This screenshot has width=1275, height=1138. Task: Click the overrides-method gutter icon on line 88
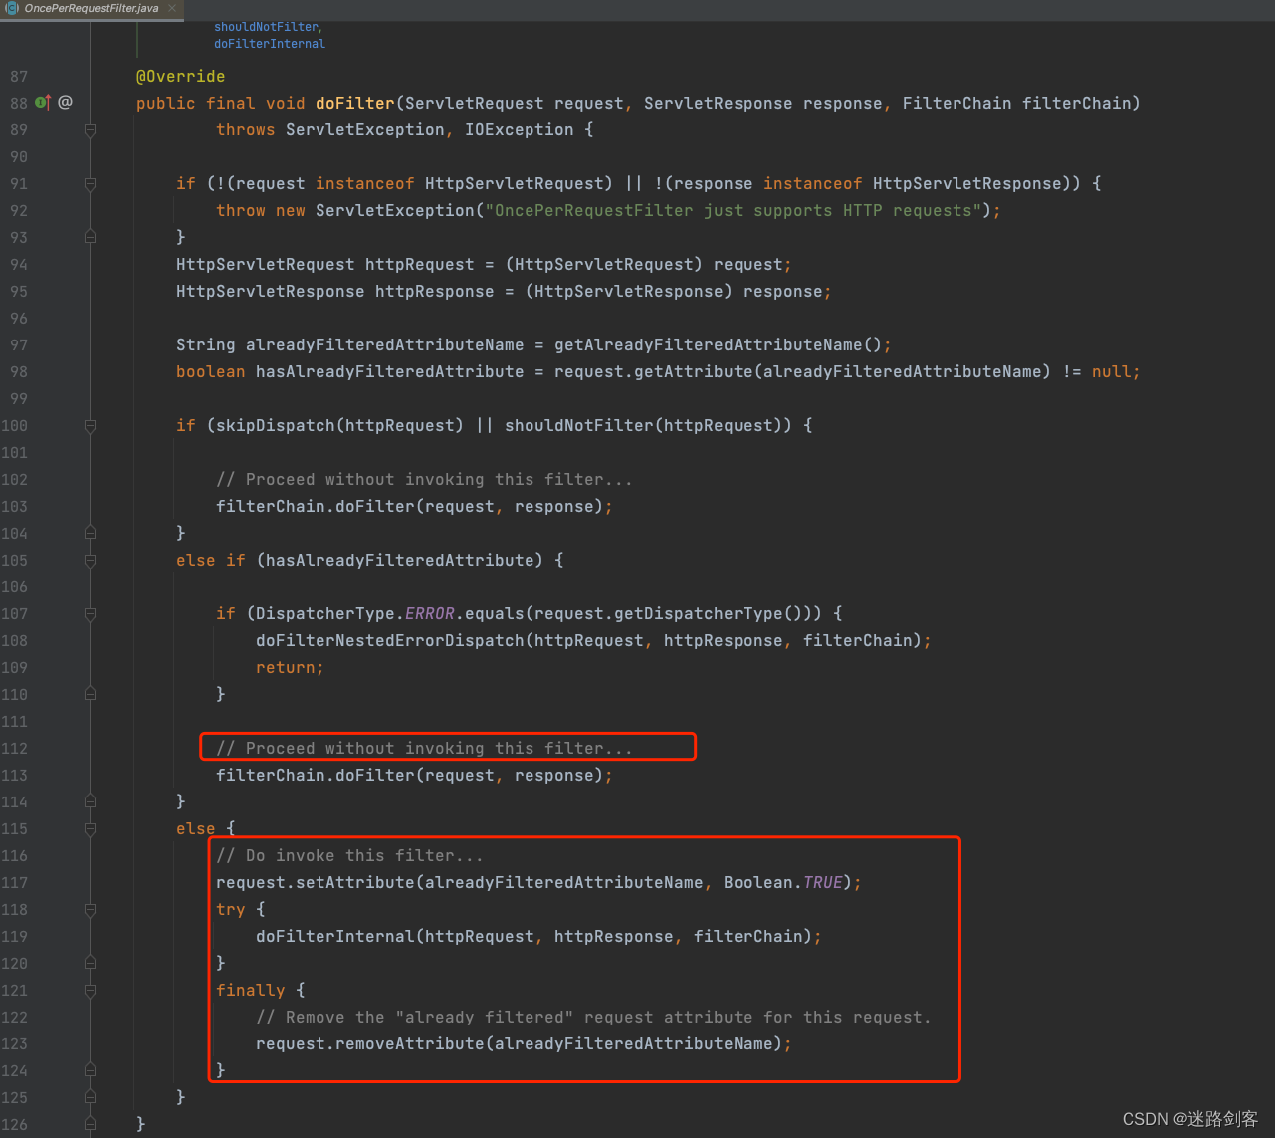coord(43,102)
